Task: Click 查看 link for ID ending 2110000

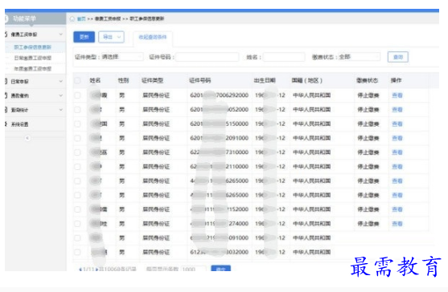Action: point(397,167)
